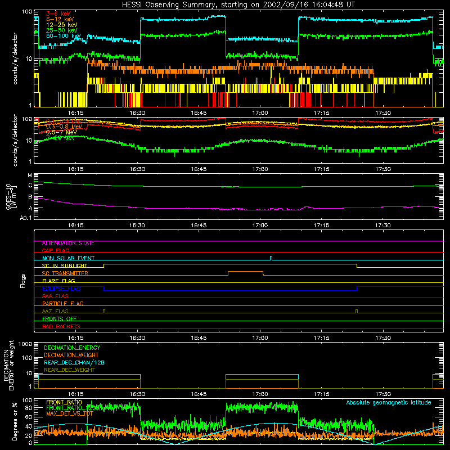Image resolution: width=450 pixels, height=450 pixels.
Task: Click the PARTICLE_FLAG label
Action: 63,304
